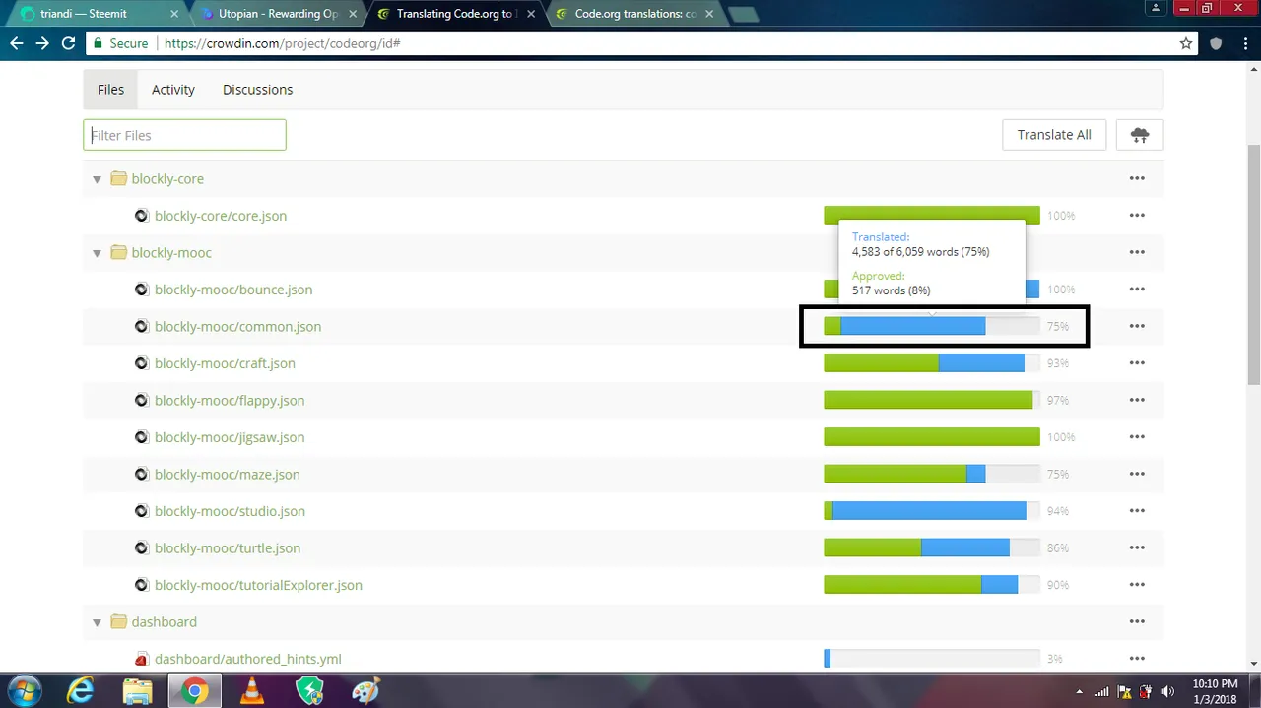
Task: Click the turtle.json progress bar
Action: pyautogui.click(x=931, y=548)
